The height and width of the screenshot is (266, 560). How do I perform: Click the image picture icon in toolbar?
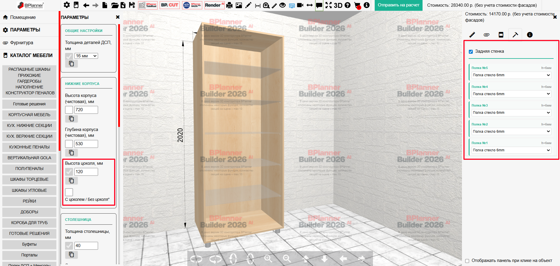(x=239, y=5)
